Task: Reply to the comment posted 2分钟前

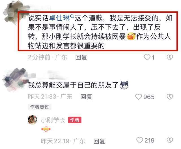Action: click(81, 57)
